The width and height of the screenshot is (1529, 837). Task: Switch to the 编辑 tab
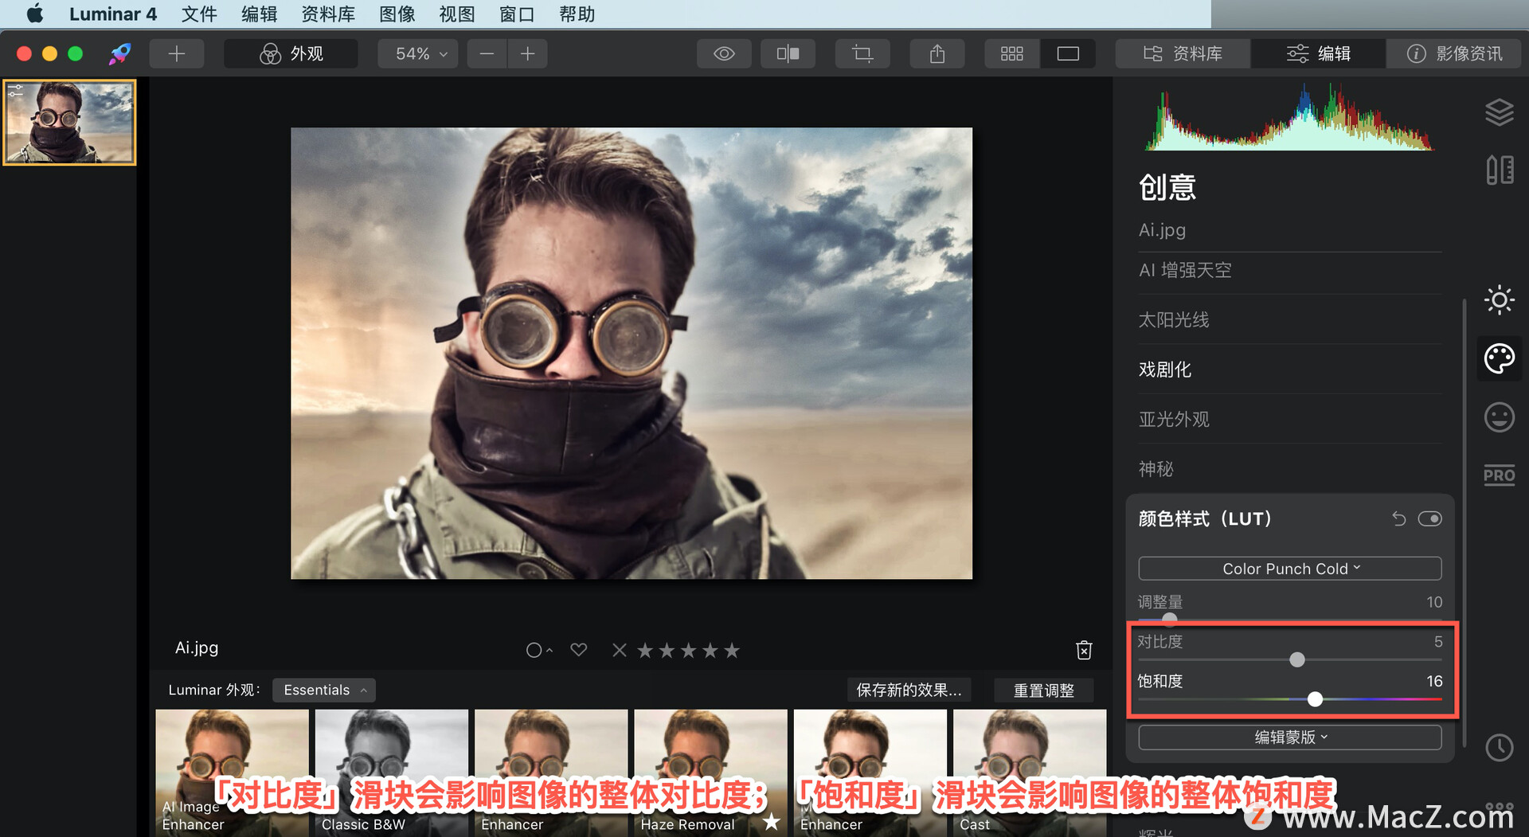pos(1318,53)
